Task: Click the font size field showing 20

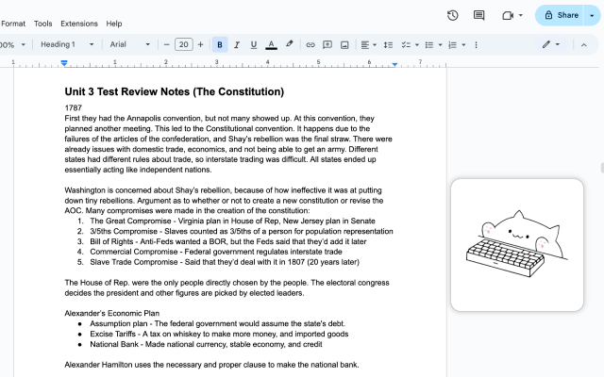Action: tap(184, 44)
